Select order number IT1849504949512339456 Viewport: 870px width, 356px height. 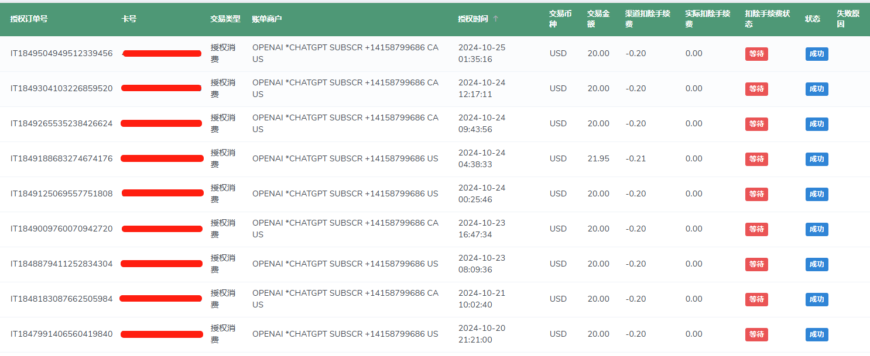61,53
